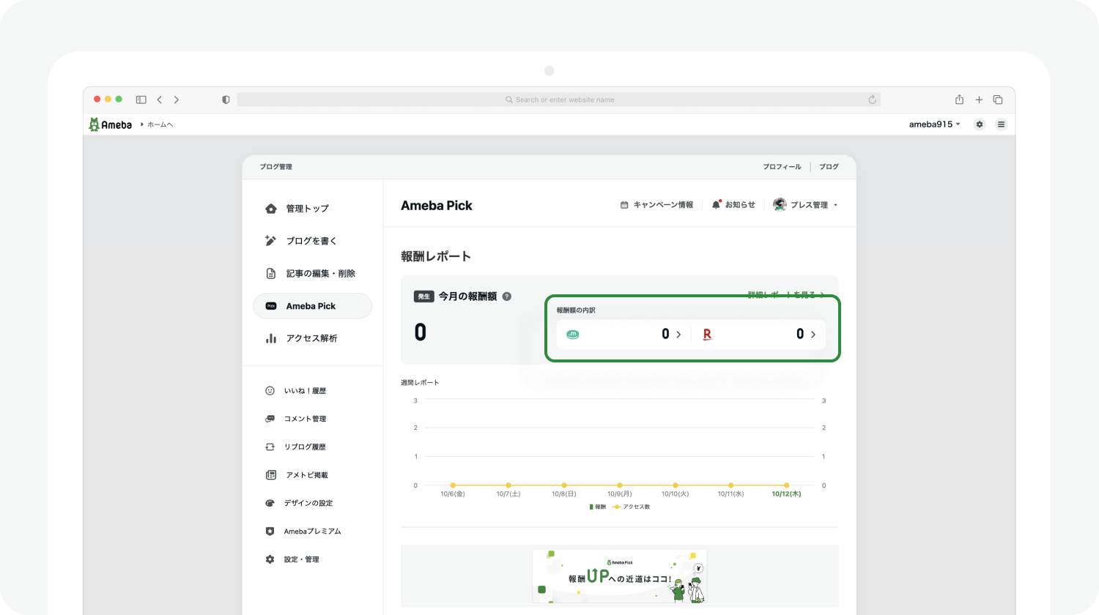Click the privacy shield icon in Safari

point(226,100)
